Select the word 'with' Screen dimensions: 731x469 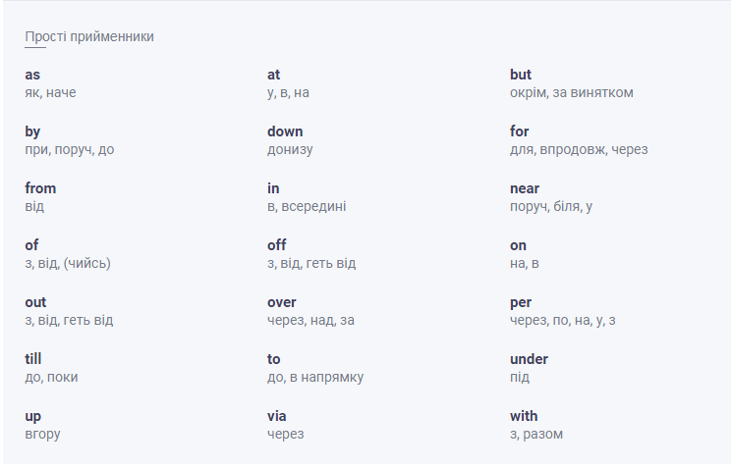pyautogui.click(x=524, y=416)
